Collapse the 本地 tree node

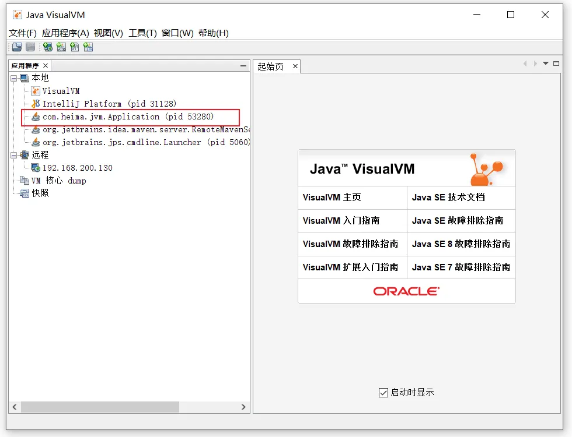(x=14, y=78)
